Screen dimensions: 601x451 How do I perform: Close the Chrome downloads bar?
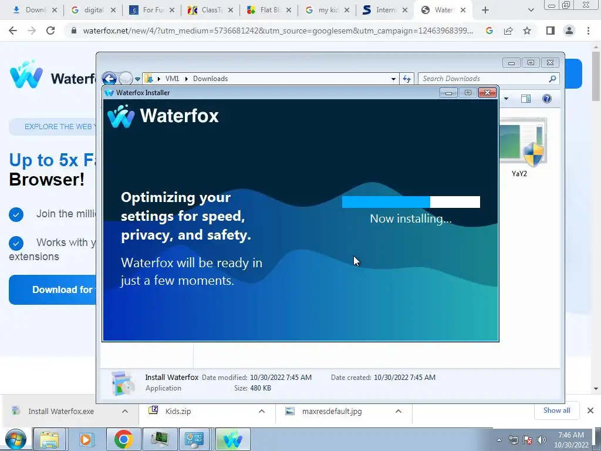coord(590,410)
